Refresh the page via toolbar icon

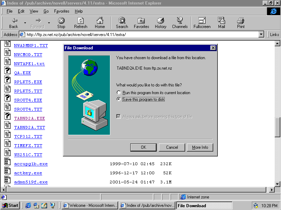pyautogui.click(x=81, y=23)
